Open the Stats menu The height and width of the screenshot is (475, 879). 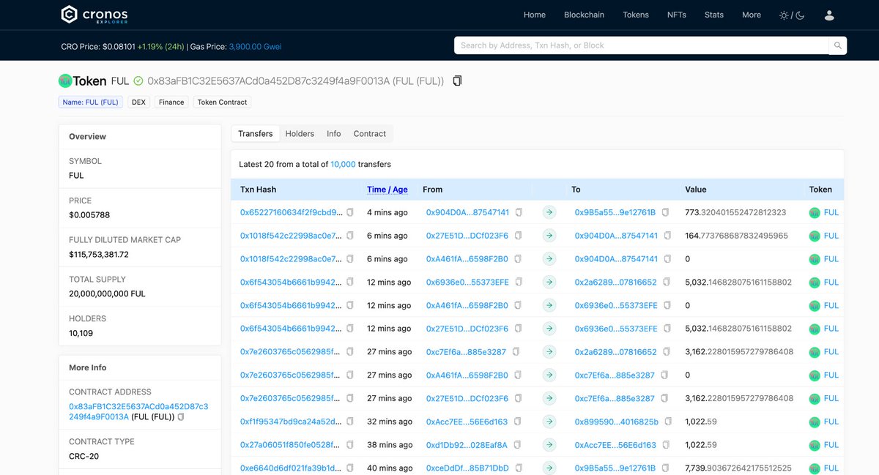714,15
